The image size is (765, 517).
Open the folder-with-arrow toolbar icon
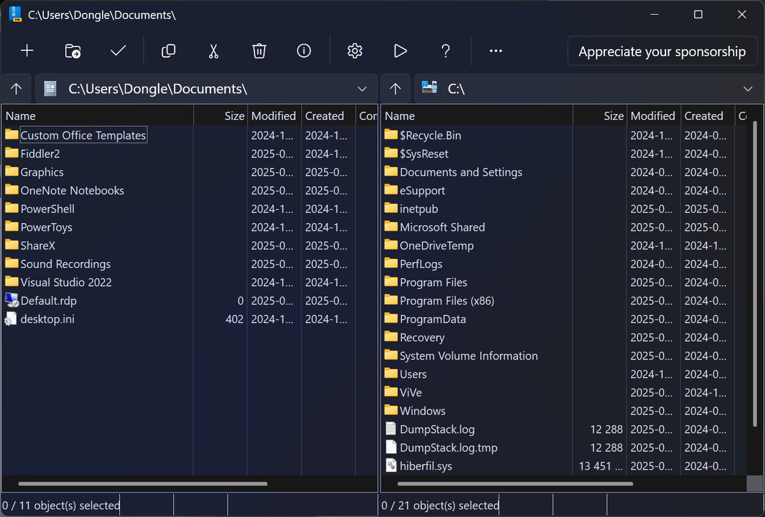(x=73, y=51)
